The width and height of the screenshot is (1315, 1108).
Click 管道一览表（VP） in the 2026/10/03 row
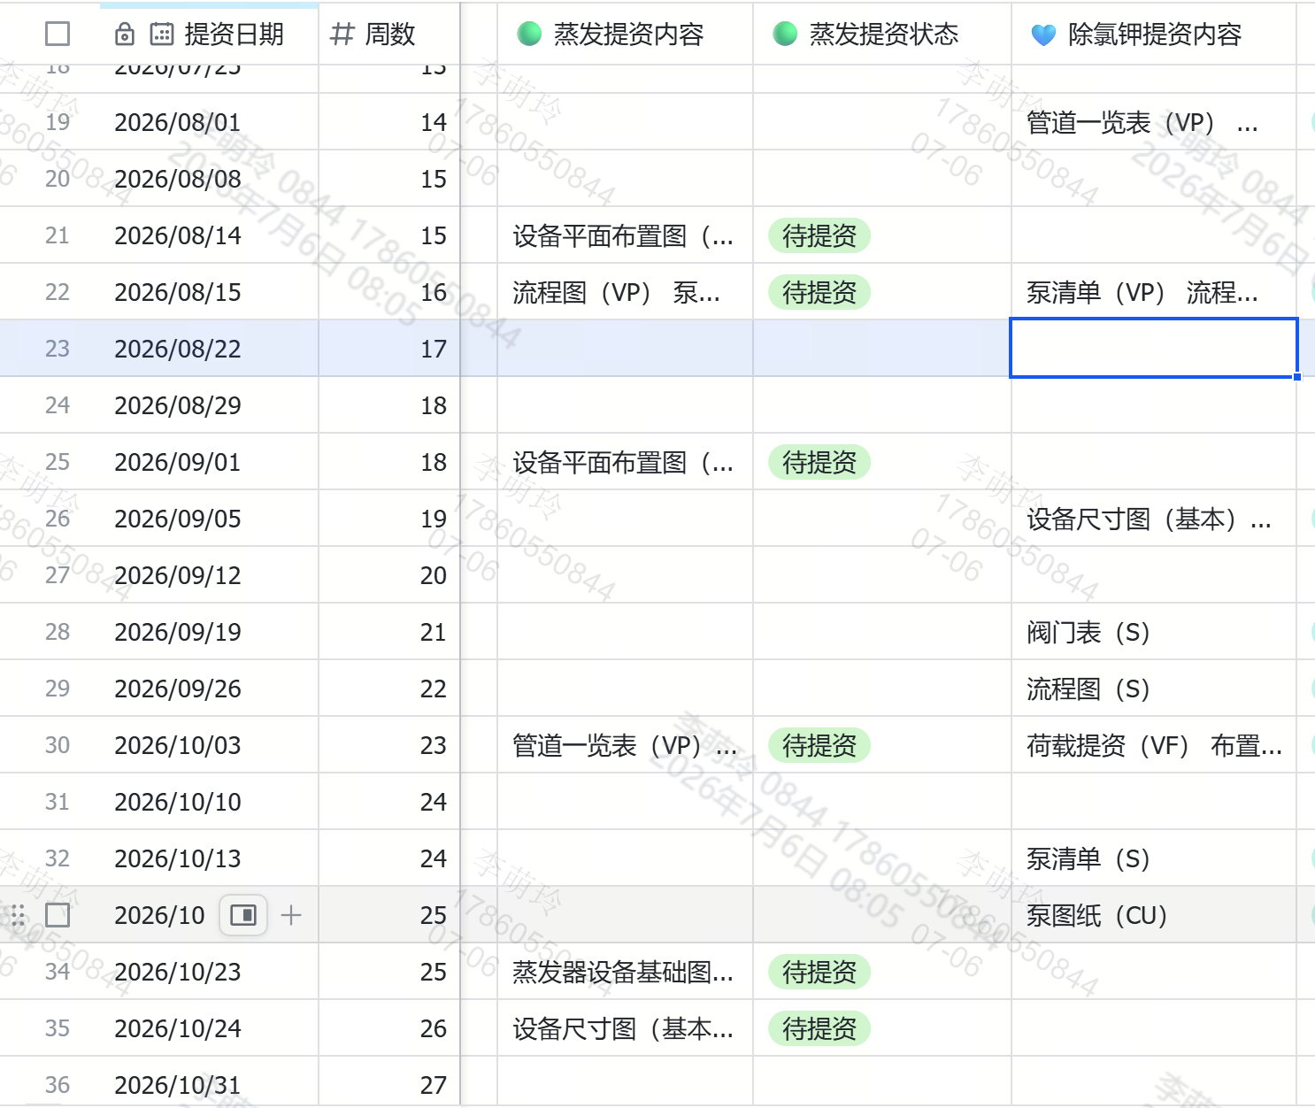click(x=625, y=745)
